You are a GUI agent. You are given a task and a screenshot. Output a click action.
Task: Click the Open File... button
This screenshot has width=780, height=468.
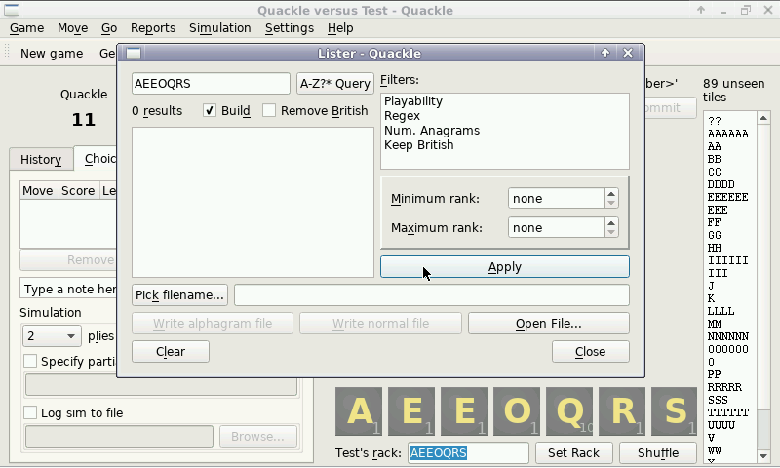[x=548, y=324]
